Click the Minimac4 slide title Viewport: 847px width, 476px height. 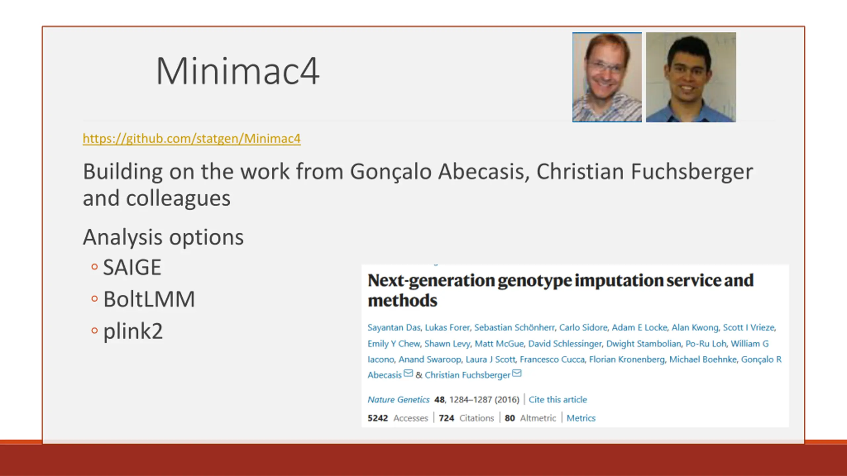[x=238, y=71]
